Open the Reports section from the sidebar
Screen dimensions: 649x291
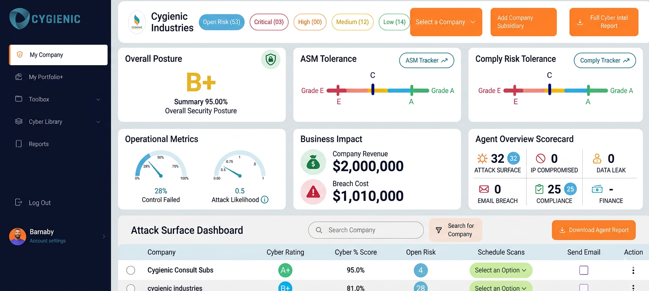38,144
